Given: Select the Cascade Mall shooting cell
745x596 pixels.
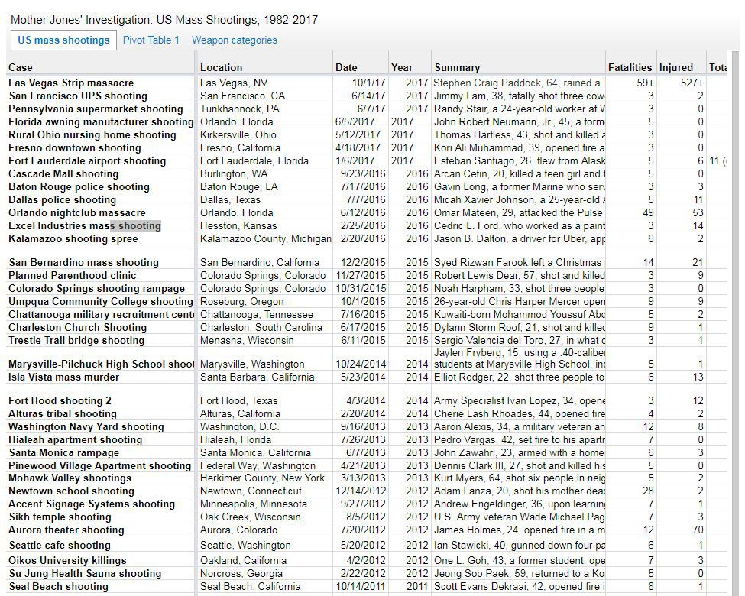Looking at the screenshot, I should tap(101, 173).
